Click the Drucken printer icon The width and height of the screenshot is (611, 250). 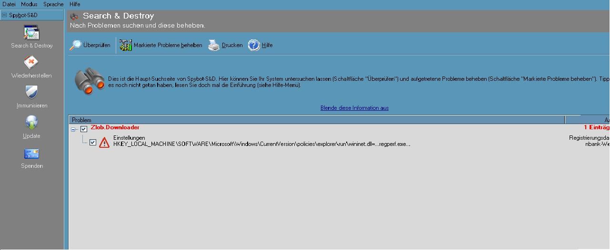click(x=214, y=45)
